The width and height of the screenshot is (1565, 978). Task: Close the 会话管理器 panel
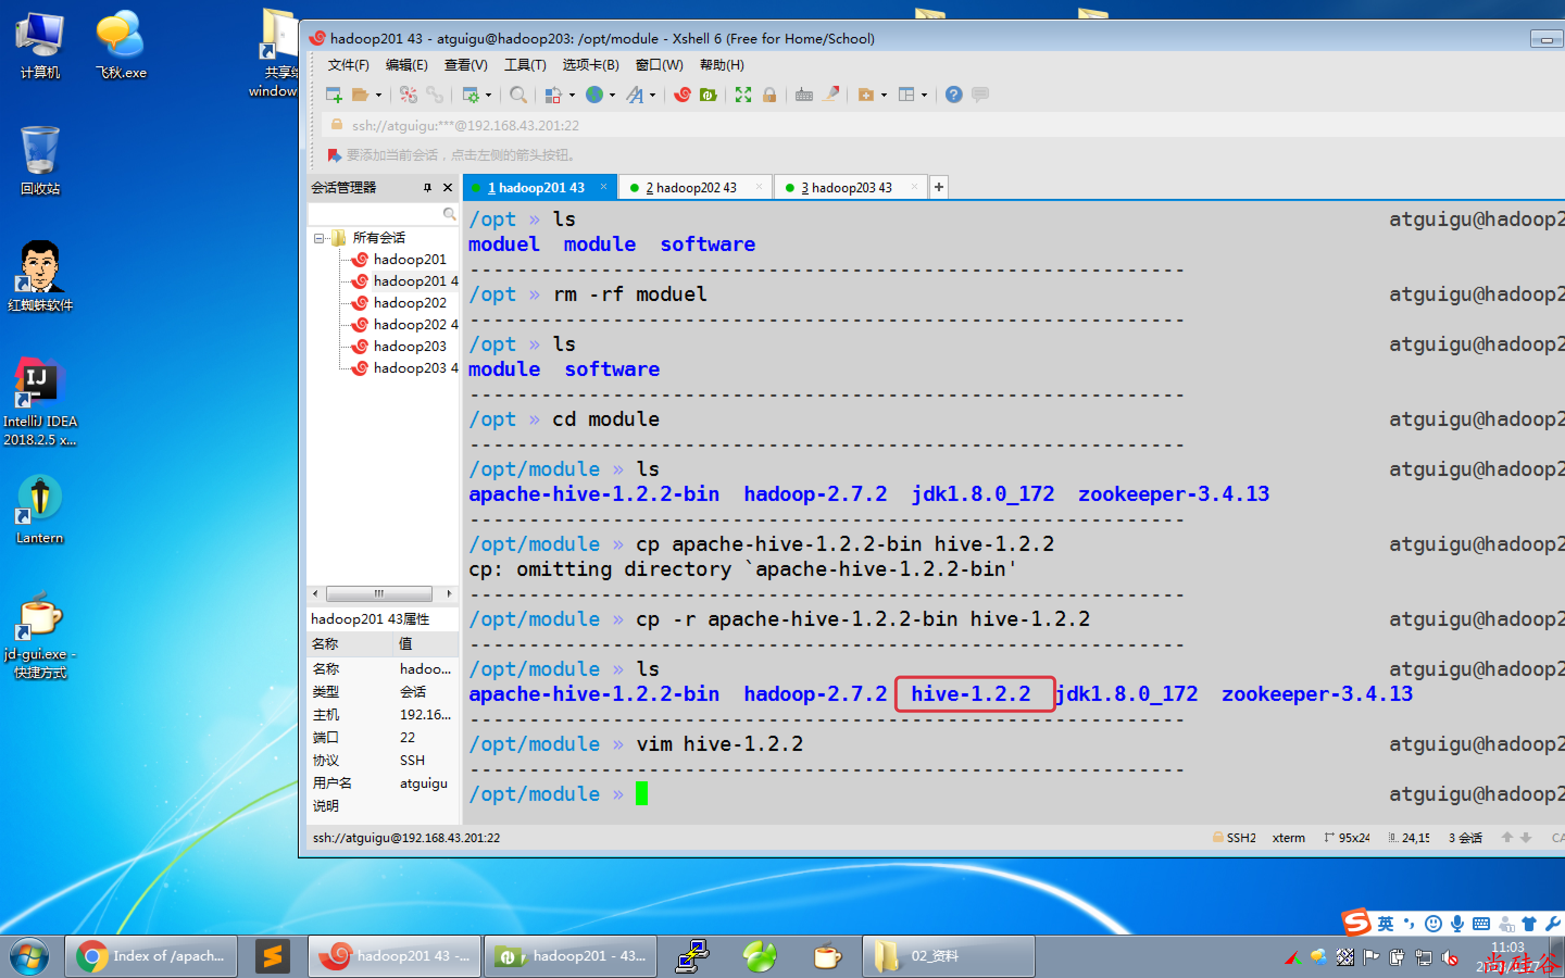point(448,187)
